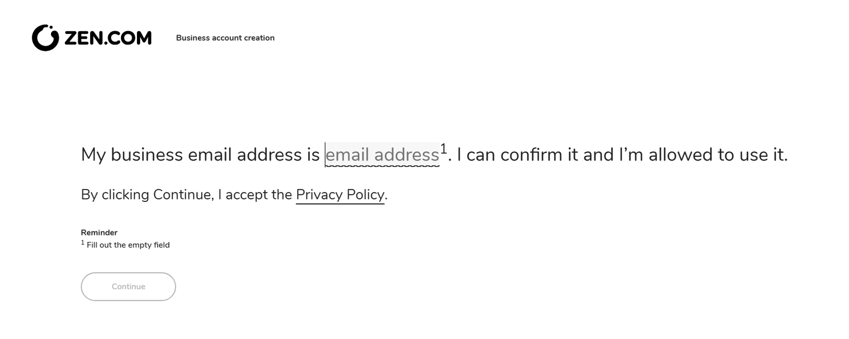This screenshot has width=849, height=339.
Task: Click the Continue button
Action: [x=128, y=287]
